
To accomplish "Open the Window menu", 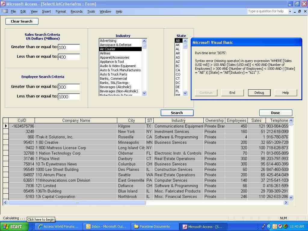I will tap(105, 12).
